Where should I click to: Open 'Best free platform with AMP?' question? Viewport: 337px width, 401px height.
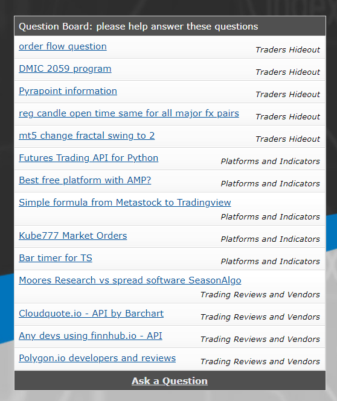click(x=85, y=180)
